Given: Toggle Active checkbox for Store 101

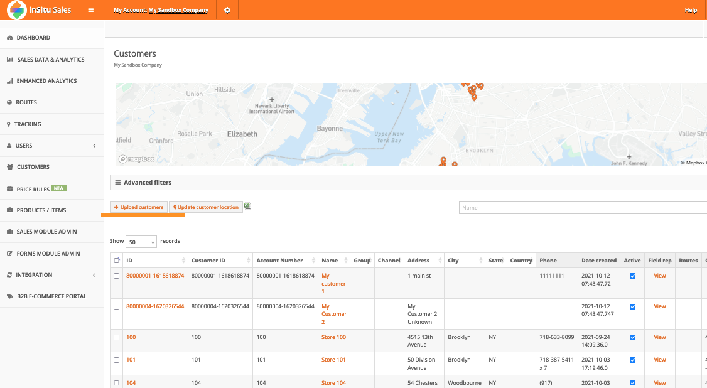Looking at the screenshot, I should 632,360.
